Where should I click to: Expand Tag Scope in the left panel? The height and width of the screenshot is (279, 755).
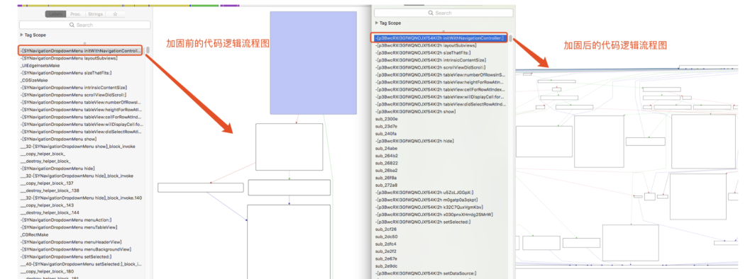pos(22,35)
